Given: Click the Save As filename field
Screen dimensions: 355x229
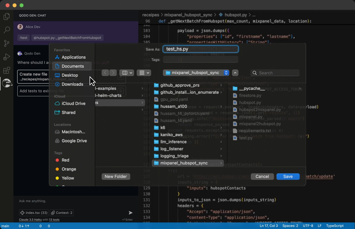Looking at the screenshot, I should [x=200, y=49].
